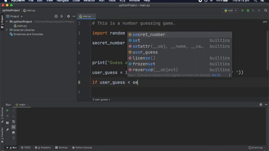Print the Run console output

[13, 133]
